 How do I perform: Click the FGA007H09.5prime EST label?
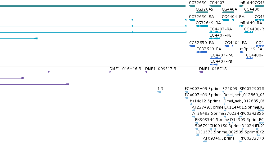coord(203,95)
